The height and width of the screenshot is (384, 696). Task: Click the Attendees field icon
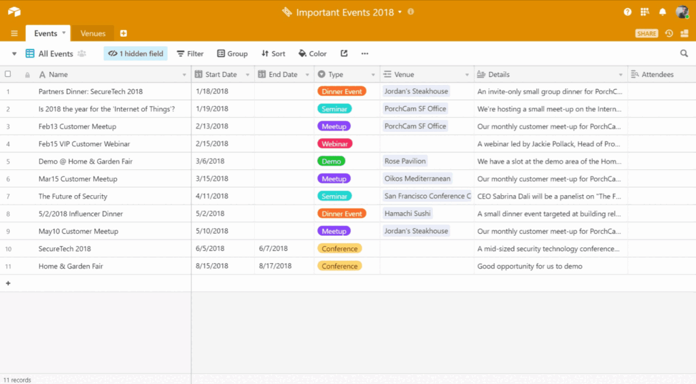[x=635, y=74]
